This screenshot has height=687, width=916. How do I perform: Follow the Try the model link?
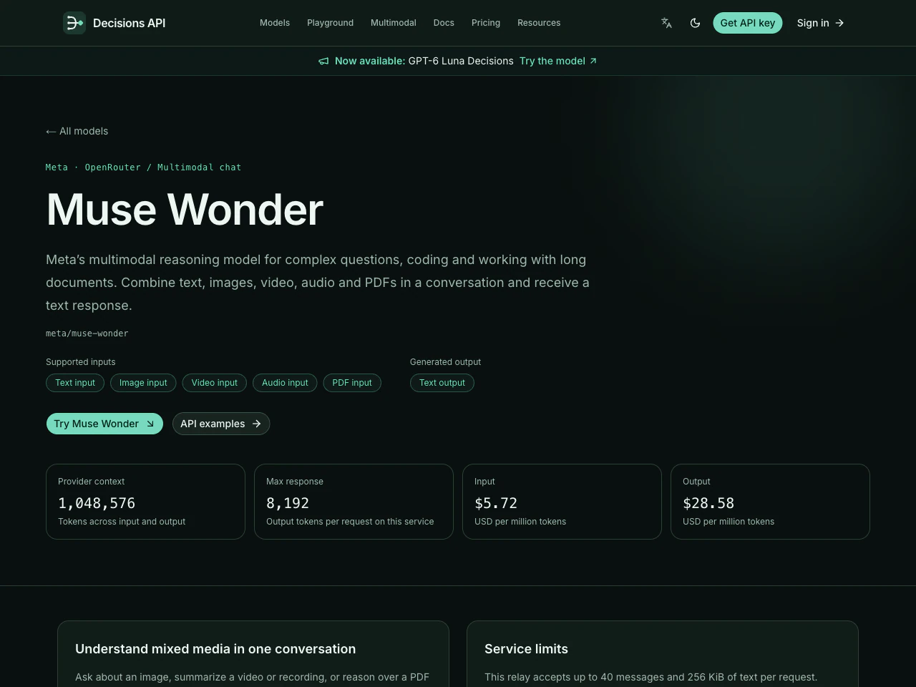(x=558, y=61)
